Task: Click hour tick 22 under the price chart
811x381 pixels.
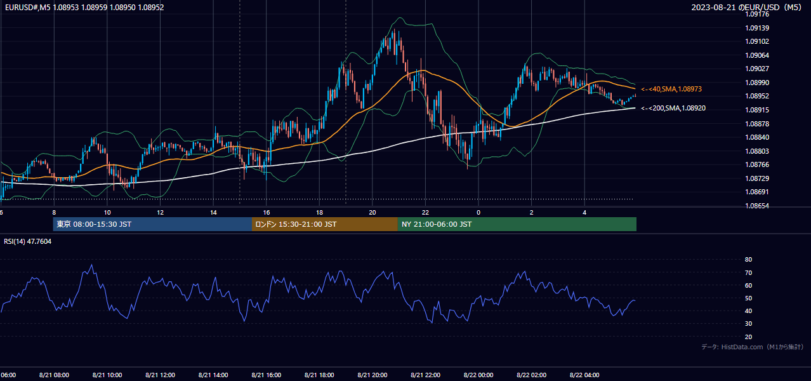Action: point(425,212)
